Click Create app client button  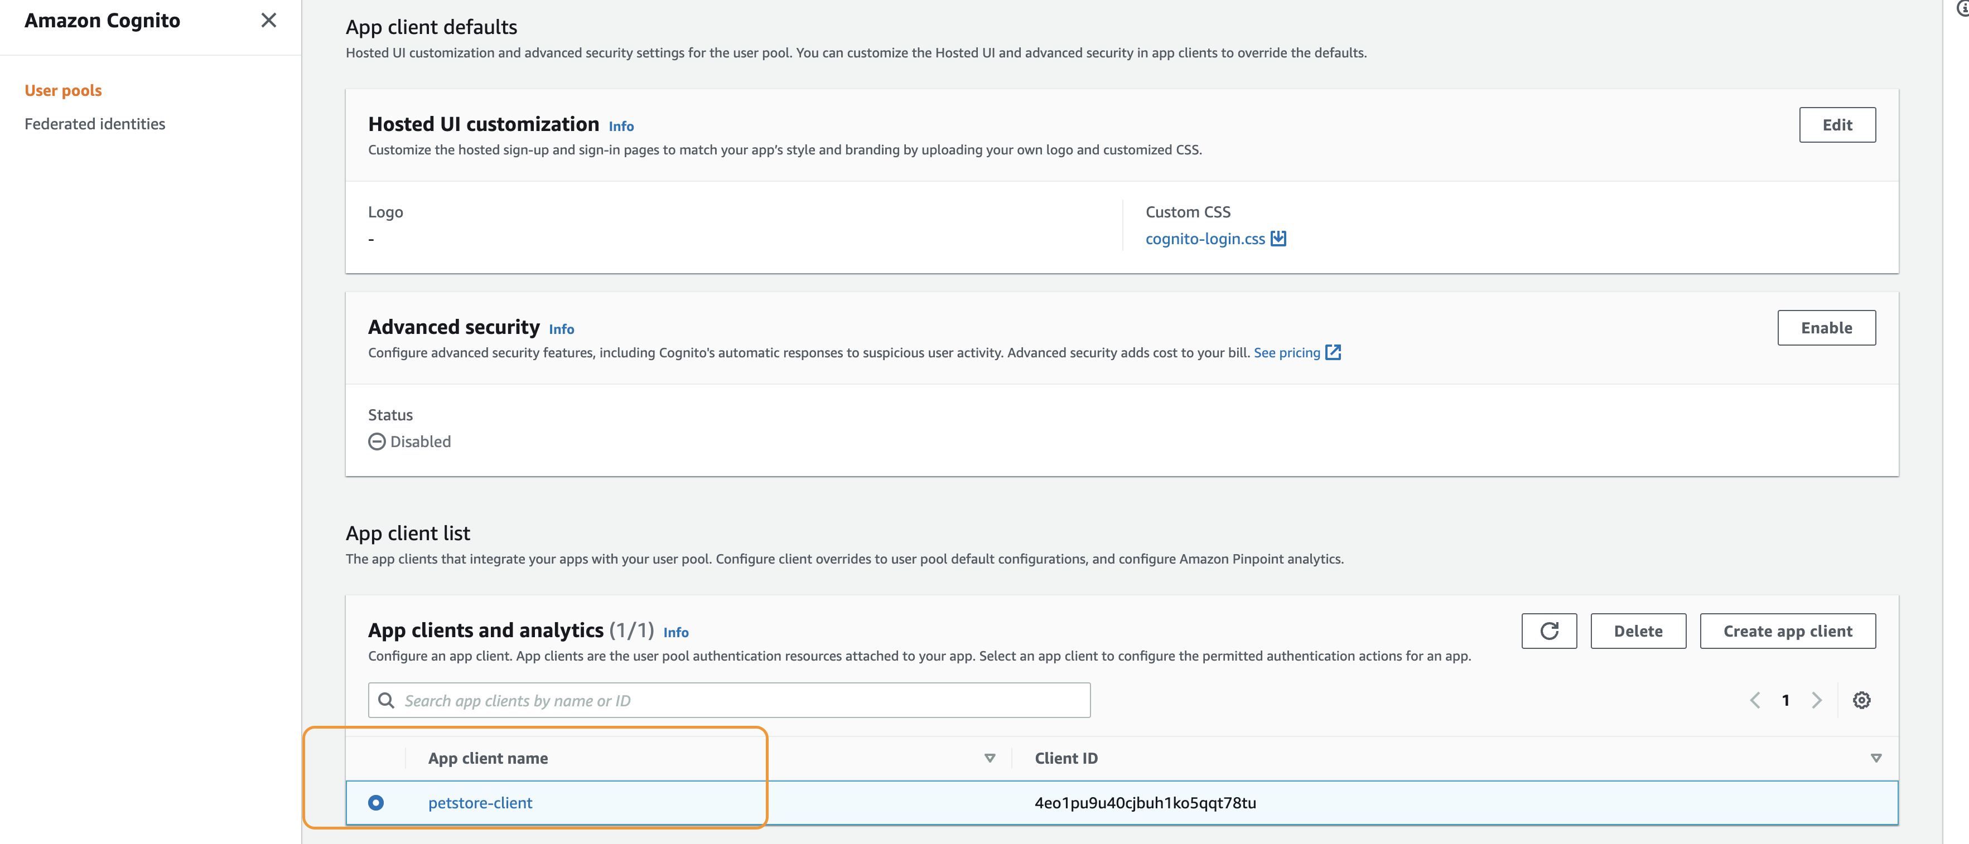(1787, 631)
